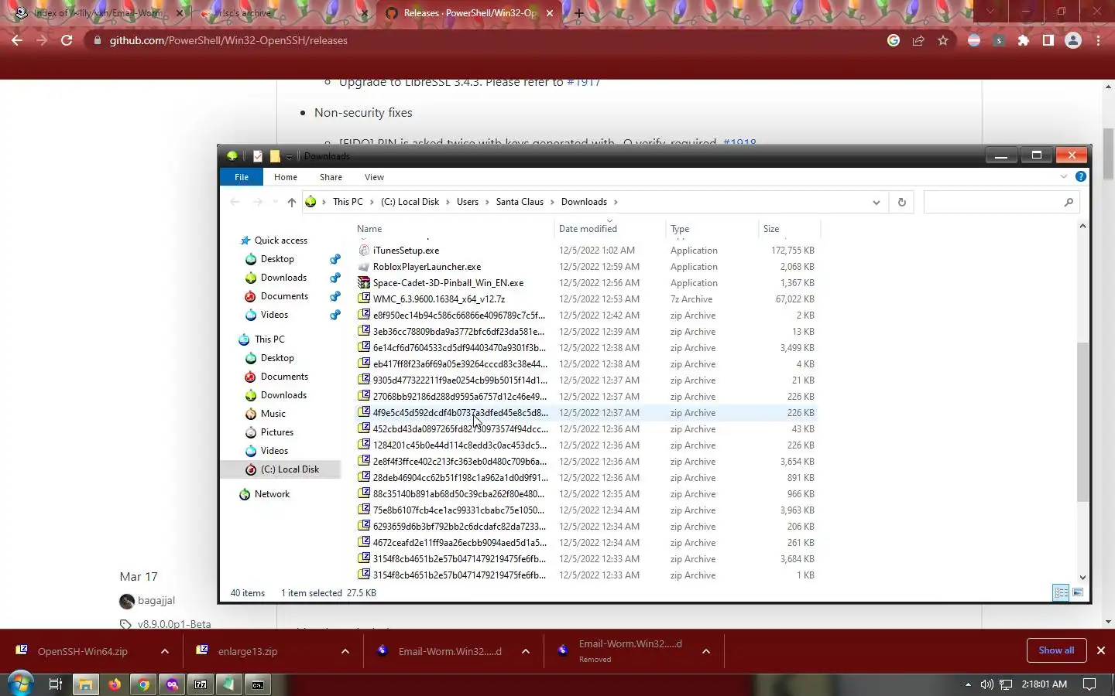The height and width of the screenshot is (696, 1115).
Task: Click inside the Explorer search box
Action: (994, 202)
